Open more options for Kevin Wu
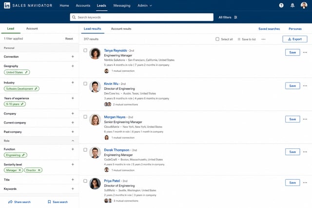Viewport: 312px width, 208px height. (305, 85)
